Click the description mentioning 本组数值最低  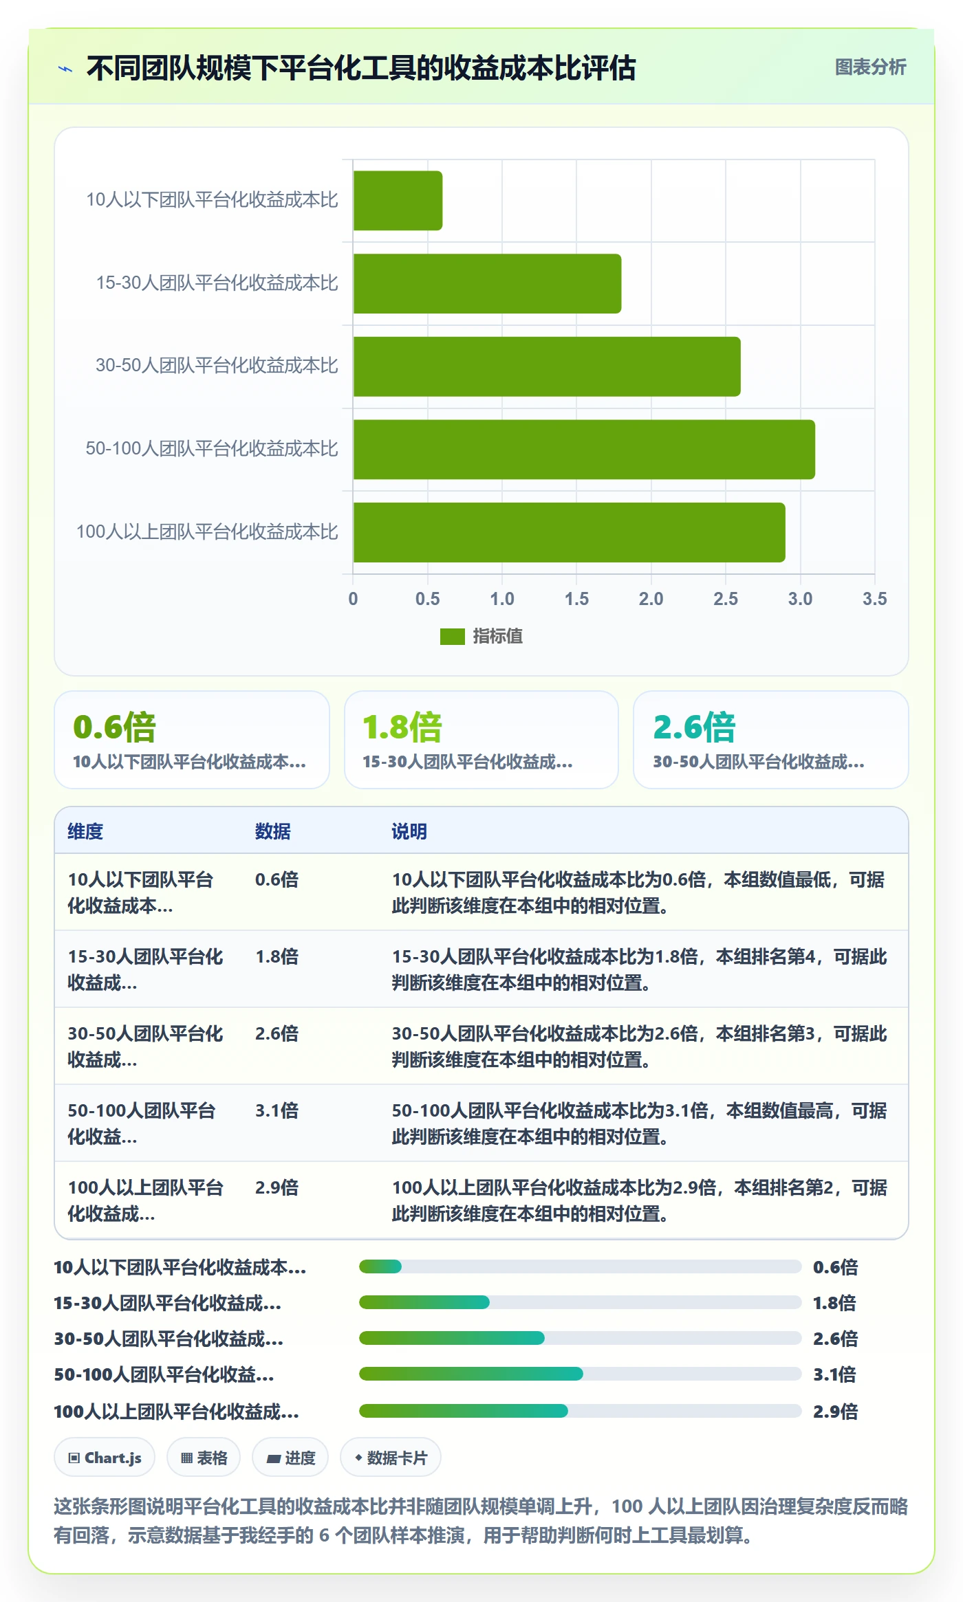639,892
